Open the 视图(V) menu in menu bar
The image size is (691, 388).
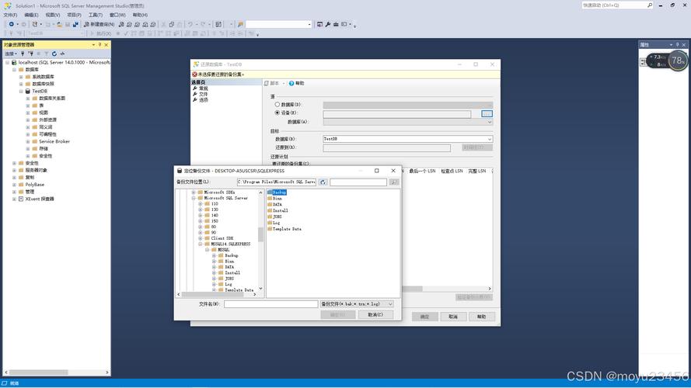pyautogui.click(x=52, y=15)
